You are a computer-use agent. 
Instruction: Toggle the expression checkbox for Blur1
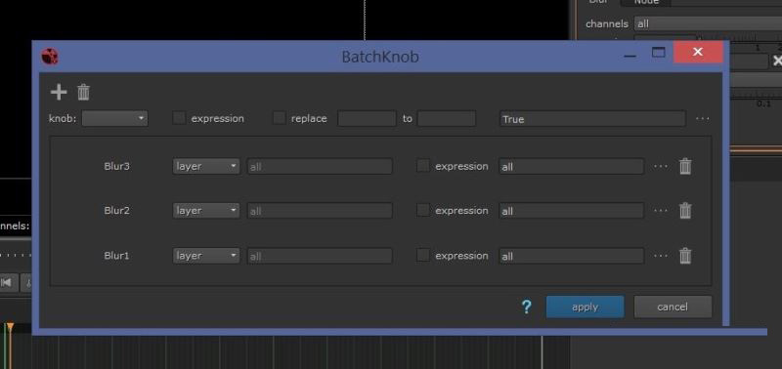[423, 255]
